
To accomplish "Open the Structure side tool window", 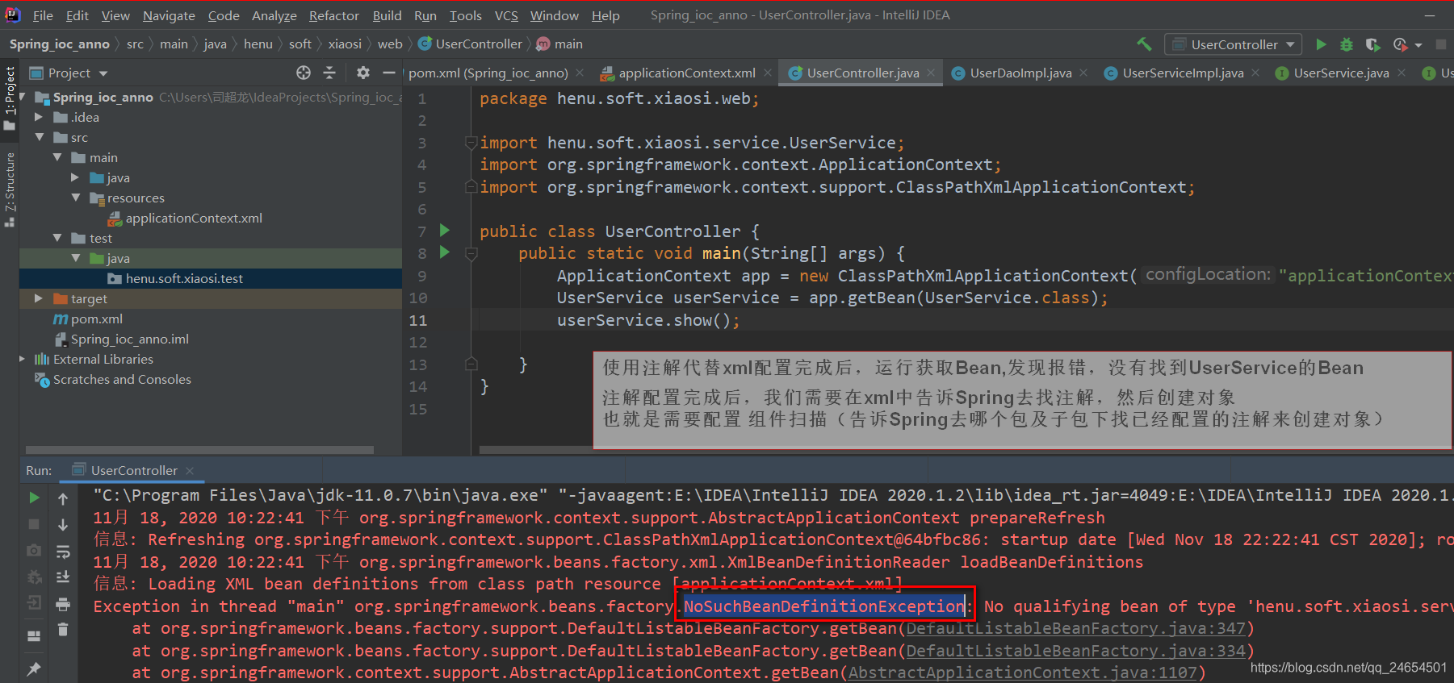I will [10, 189].
